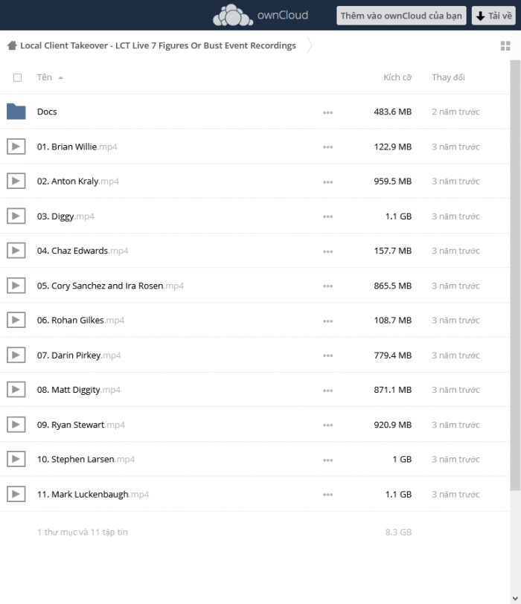Open actions menu for 01. Brian Willie
521x604 pixels.
click(328, 147)
